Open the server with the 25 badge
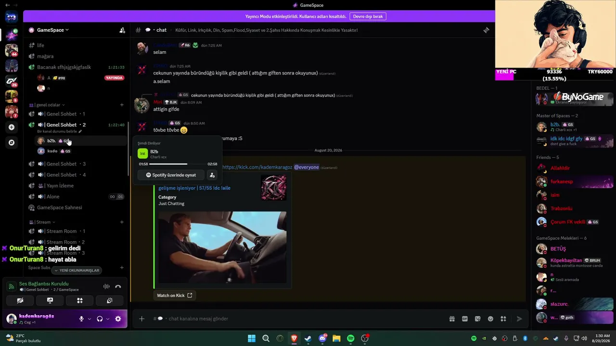 click(x=12, y=81)
